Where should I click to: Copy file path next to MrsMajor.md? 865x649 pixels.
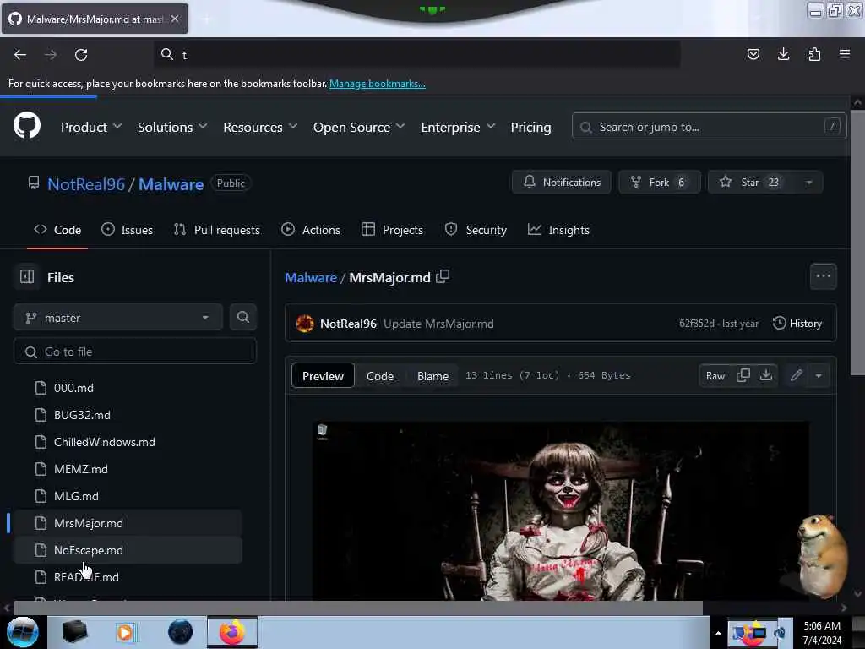pos(443,276)
